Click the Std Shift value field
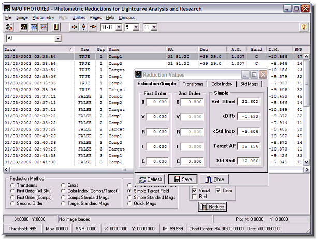 click(x=249, y=161)
